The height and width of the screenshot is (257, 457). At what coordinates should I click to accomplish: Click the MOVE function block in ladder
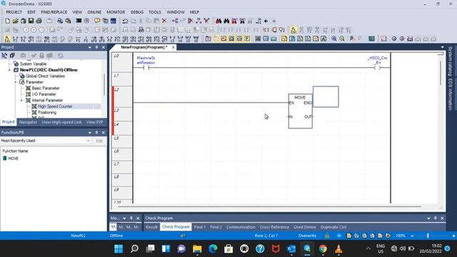pos(300,111)
